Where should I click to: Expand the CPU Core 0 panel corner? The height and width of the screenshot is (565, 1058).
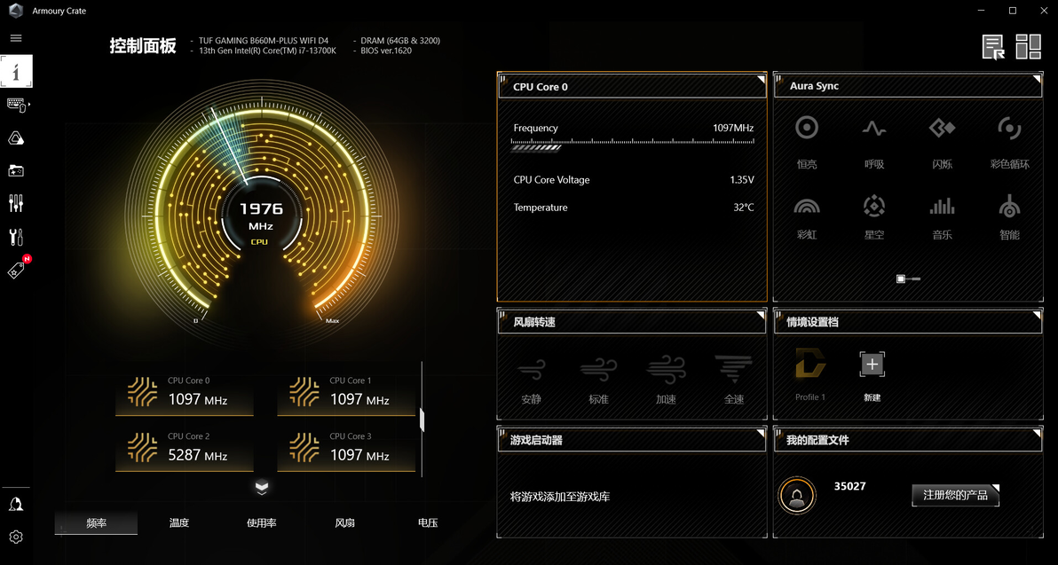coord(761,80)
